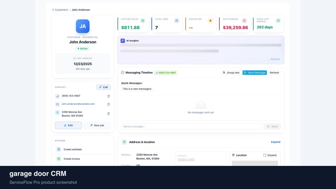
Task: Click the outstanding amount $39,259.86
Action: [235, 28]
